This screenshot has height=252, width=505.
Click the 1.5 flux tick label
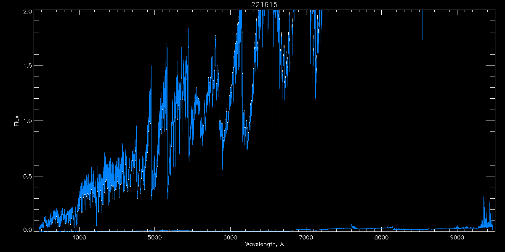tap(27, 66)
